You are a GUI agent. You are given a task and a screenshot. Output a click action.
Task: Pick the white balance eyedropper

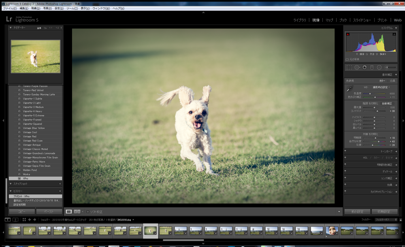350,88
